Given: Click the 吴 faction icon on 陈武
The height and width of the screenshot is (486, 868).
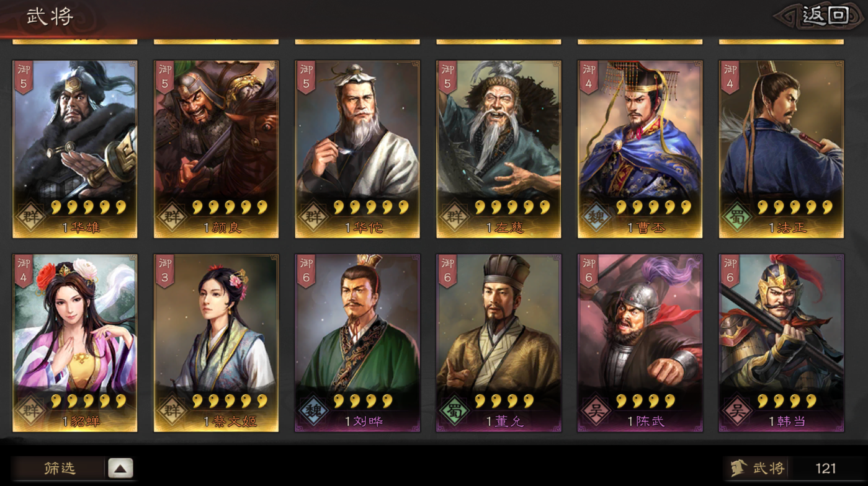Looking at the screenshot, I should click(x=596, y=412).
